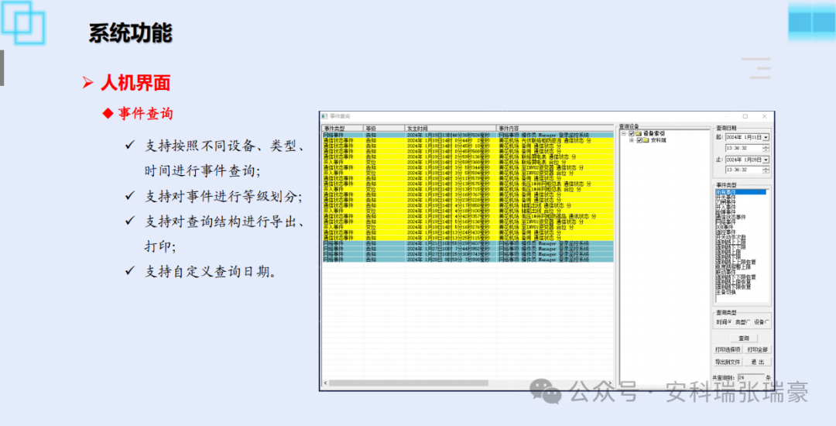Viewport: 836px width, 426px height.
Task: Select event row dated 1月19日13时46分
Action: pyautogui.click(x=468, y=135)
